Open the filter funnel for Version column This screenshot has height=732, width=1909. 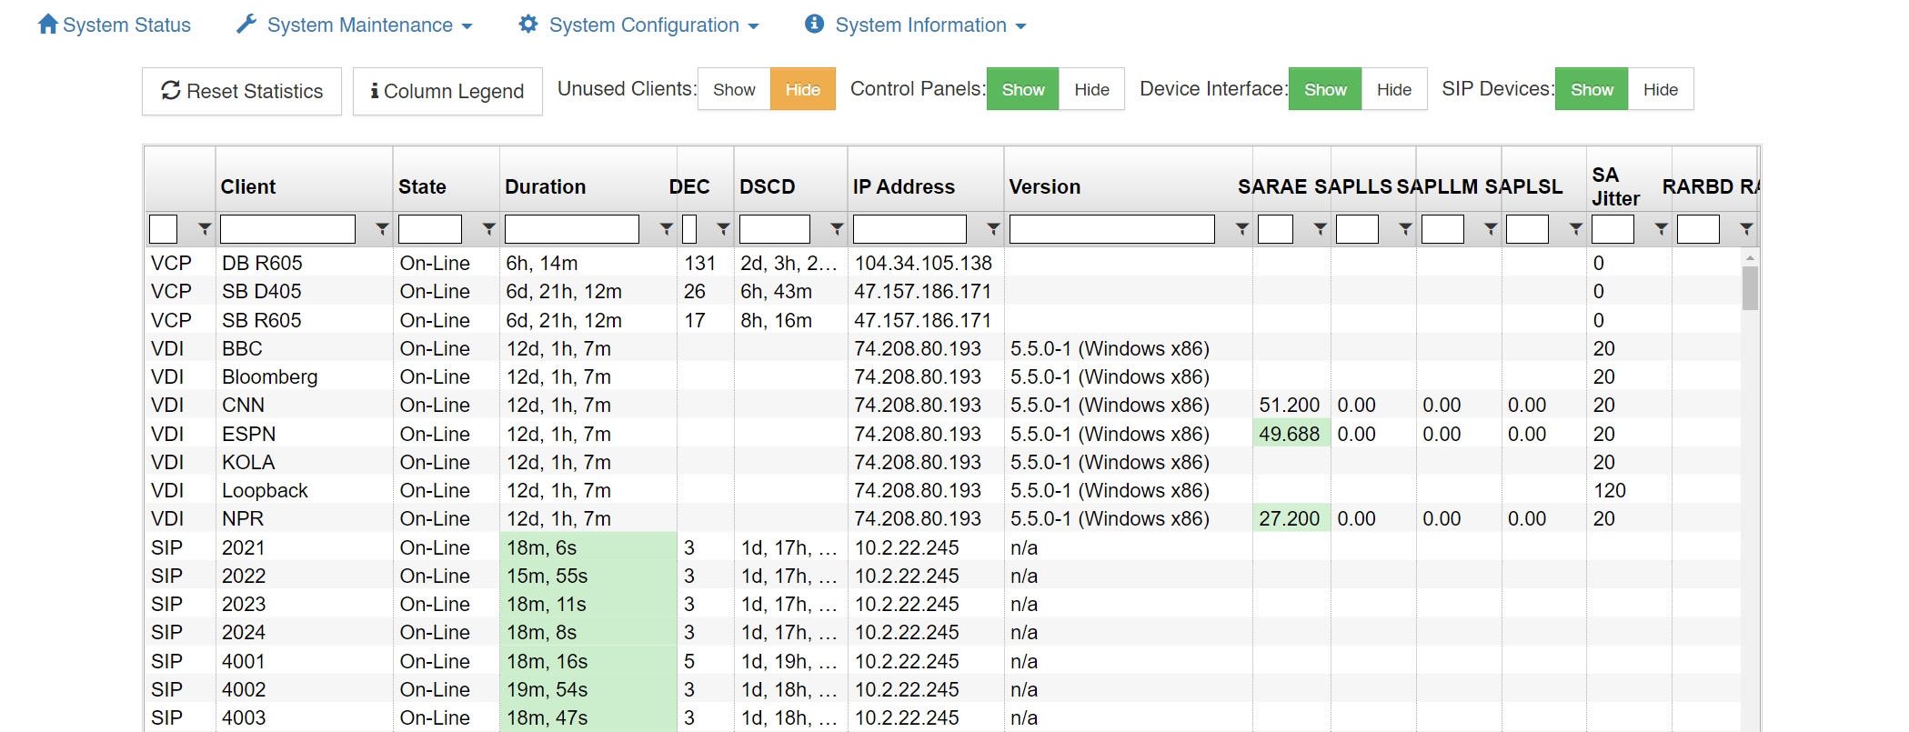click(x=1241, y=229)
